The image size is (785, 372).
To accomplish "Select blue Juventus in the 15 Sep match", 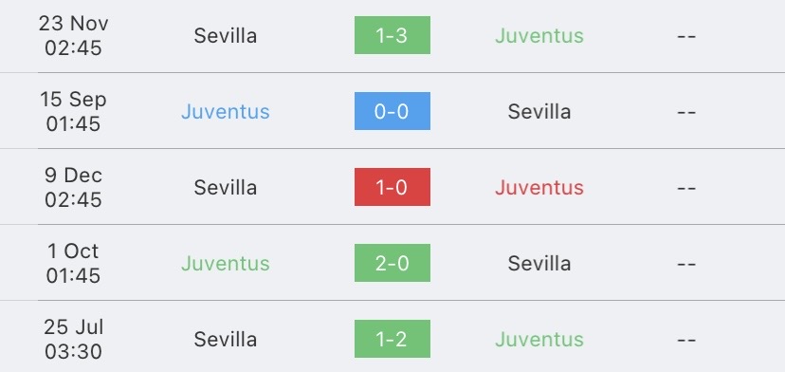I will point(226,111).
